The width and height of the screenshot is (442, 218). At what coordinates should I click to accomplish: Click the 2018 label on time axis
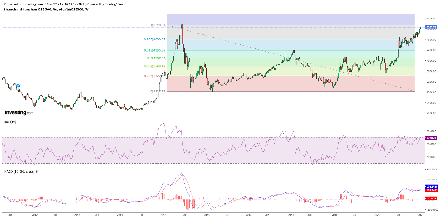[x=291, y=214]
